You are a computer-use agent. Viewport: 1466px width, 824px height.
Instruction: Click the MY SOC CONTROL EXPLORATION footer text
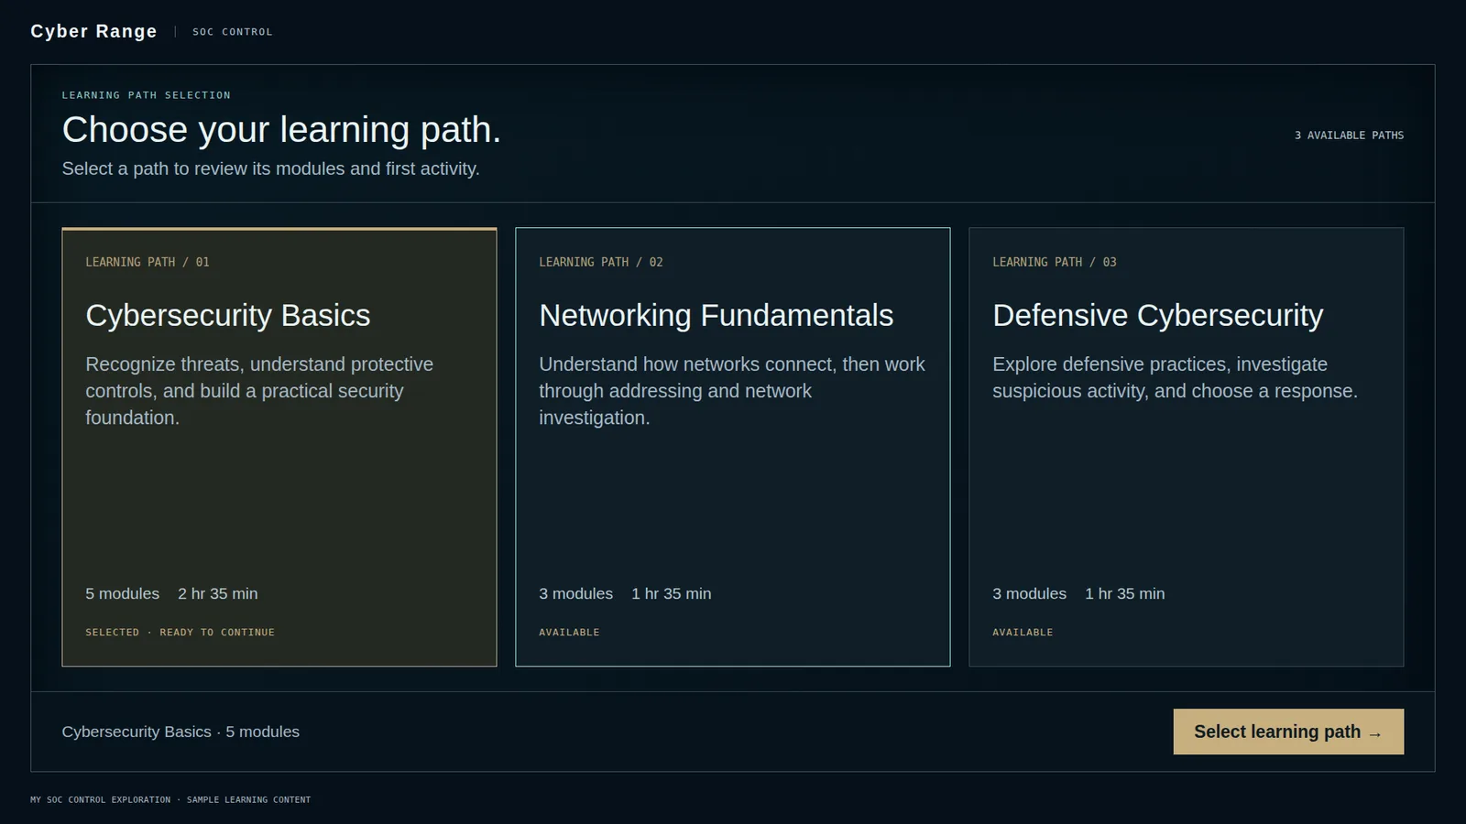click(x=170, y=800)
